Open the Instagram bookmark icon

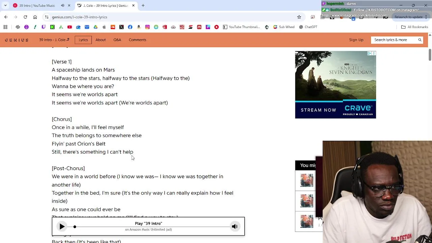pyautogui.click(x=147, y=27)
